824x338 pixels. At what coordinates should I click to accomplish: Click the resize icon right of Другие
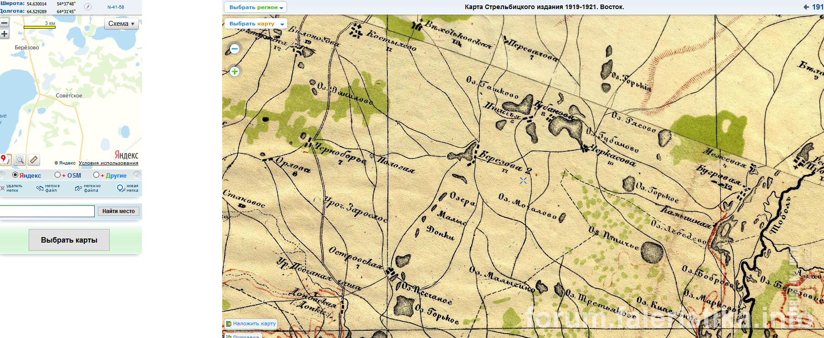tap(137, 175)
